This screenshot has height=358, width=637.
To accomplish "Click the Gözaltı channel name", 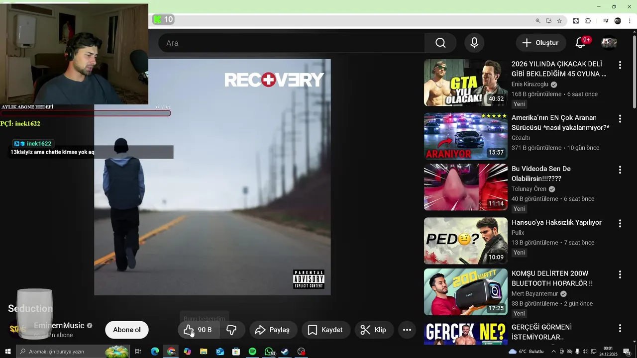I will click(x=521, y=138).
